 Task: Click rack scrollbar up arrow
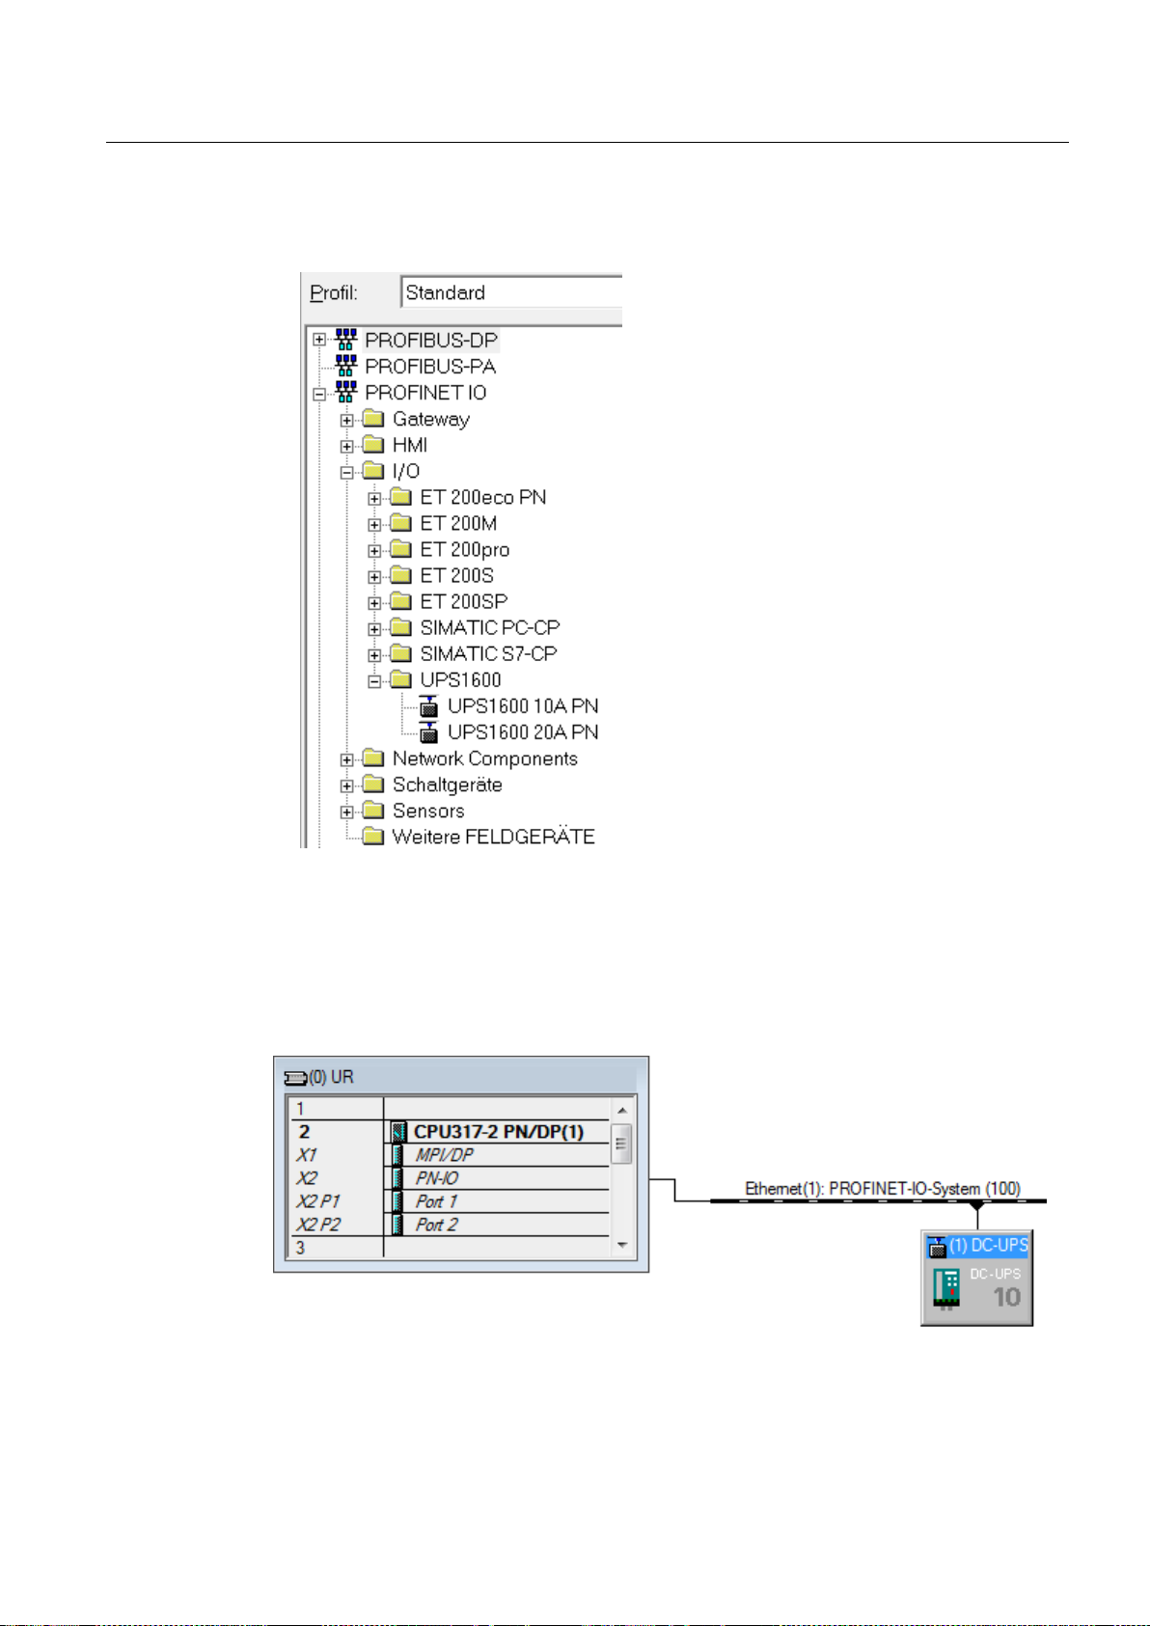point(622,1110)
